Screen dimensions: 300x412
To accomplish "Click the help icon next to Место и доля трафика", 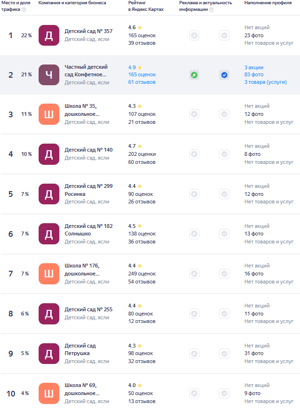I will 24,10.
